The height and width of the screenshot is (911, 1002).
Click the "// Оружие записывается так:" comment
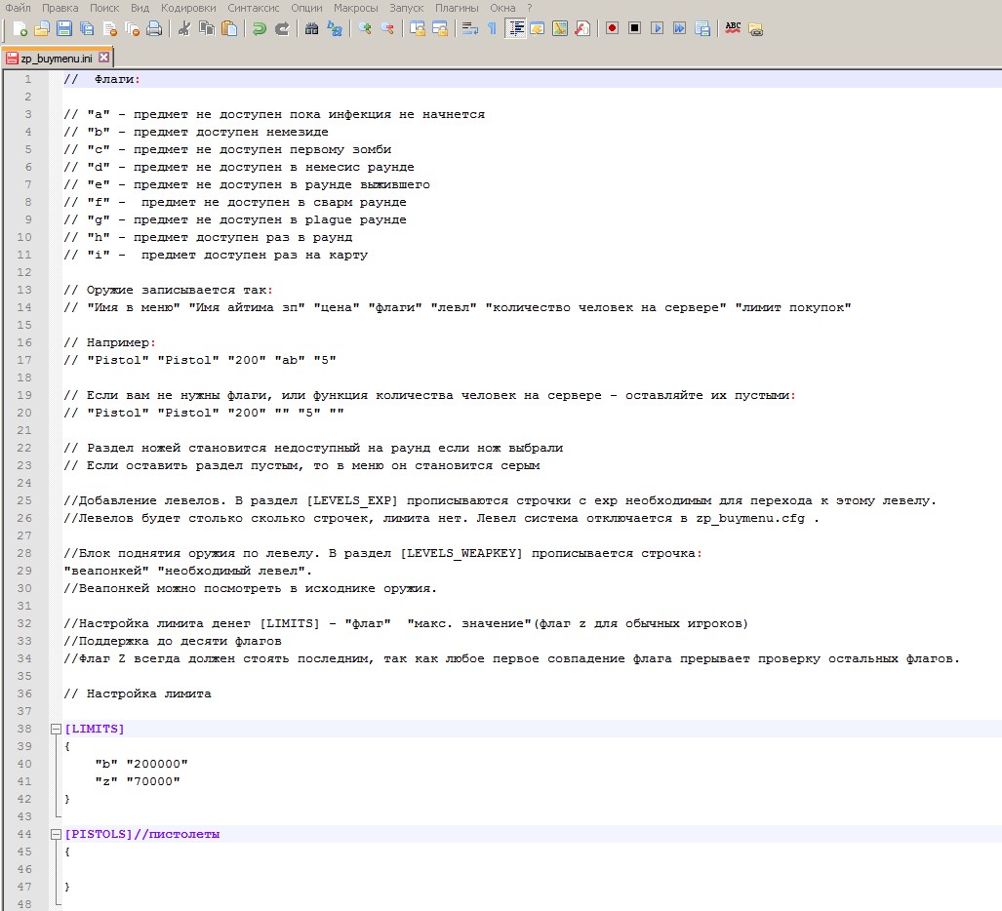pyautogui.click(x=169, y=290)
